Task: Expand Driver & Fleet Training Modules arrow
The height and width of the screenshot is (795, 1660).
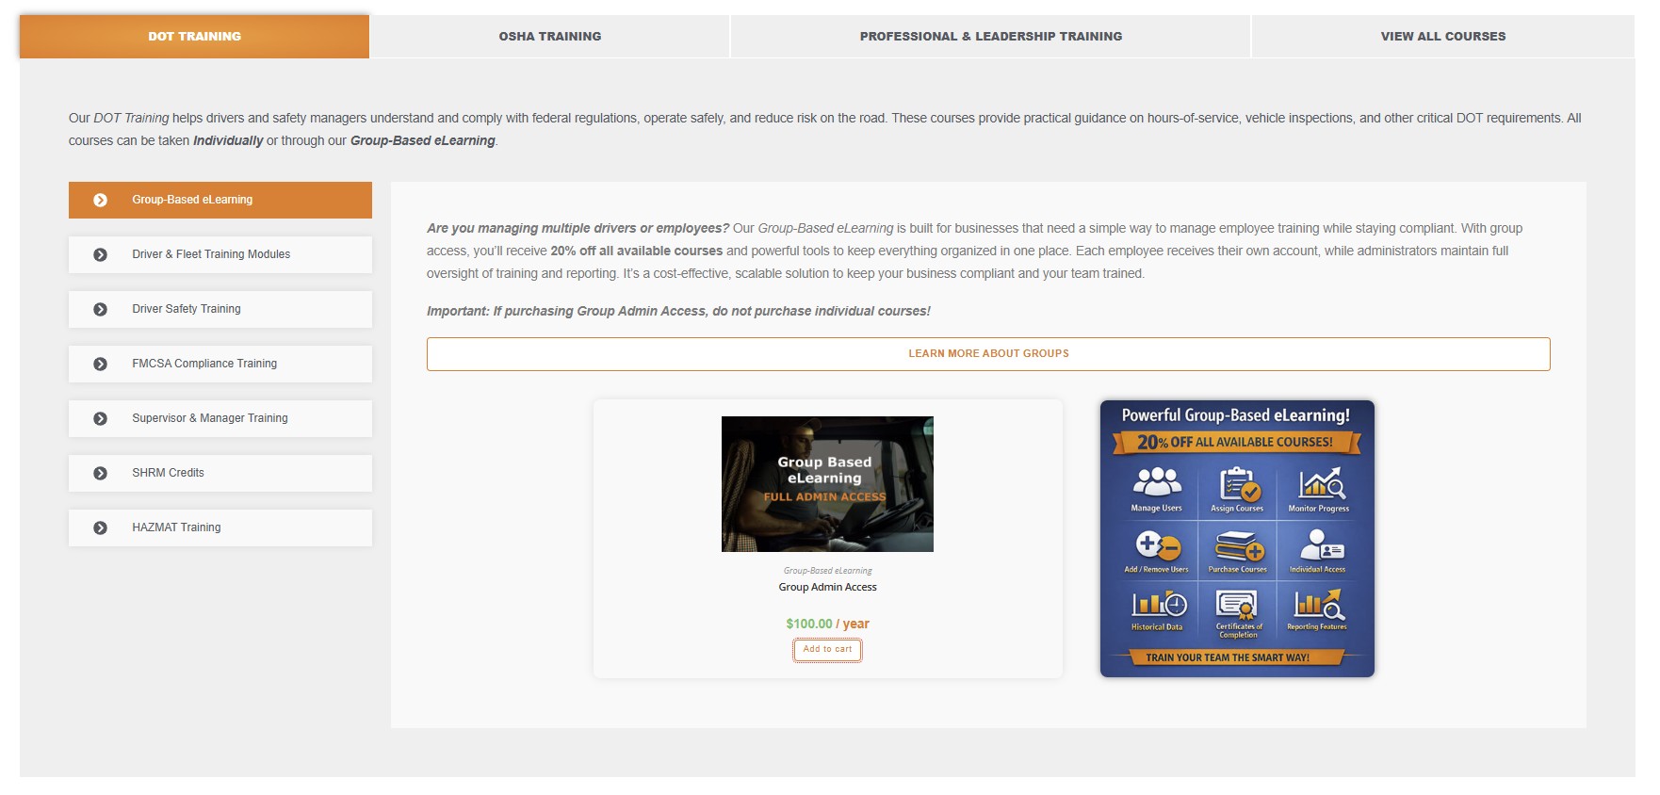Action: tap(101, 254)
